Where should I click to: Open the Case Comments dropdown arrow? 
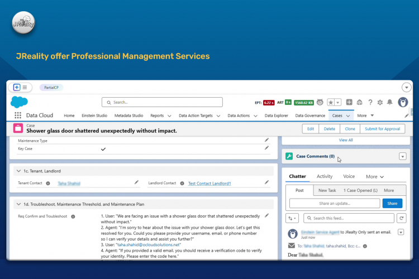coord(402,156)
